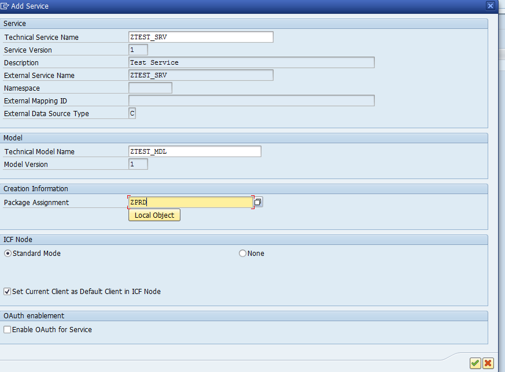Select the None ICF Node option

pos(242,254)
